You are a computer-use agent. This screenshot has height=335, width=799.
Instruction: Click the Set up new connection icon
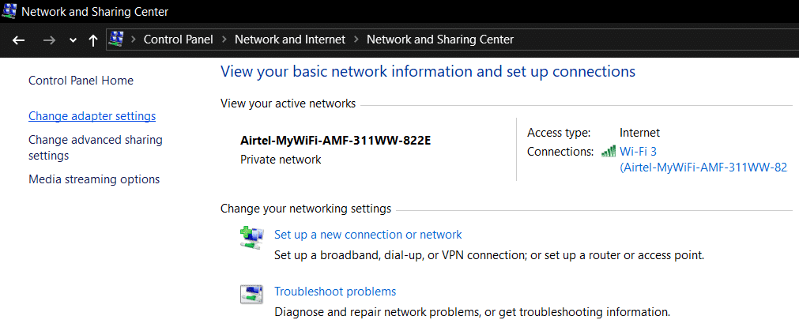pyautogui.click(x=251, y=238)
